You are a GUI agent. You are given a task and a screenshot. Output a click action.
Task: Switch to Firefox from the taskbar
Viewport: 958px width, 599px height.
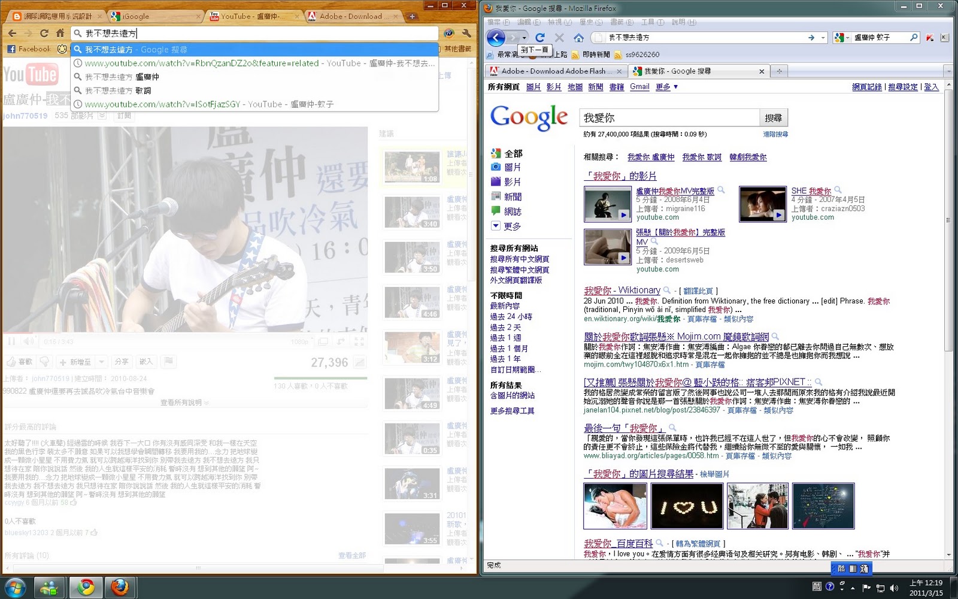[x=120, y=588]
